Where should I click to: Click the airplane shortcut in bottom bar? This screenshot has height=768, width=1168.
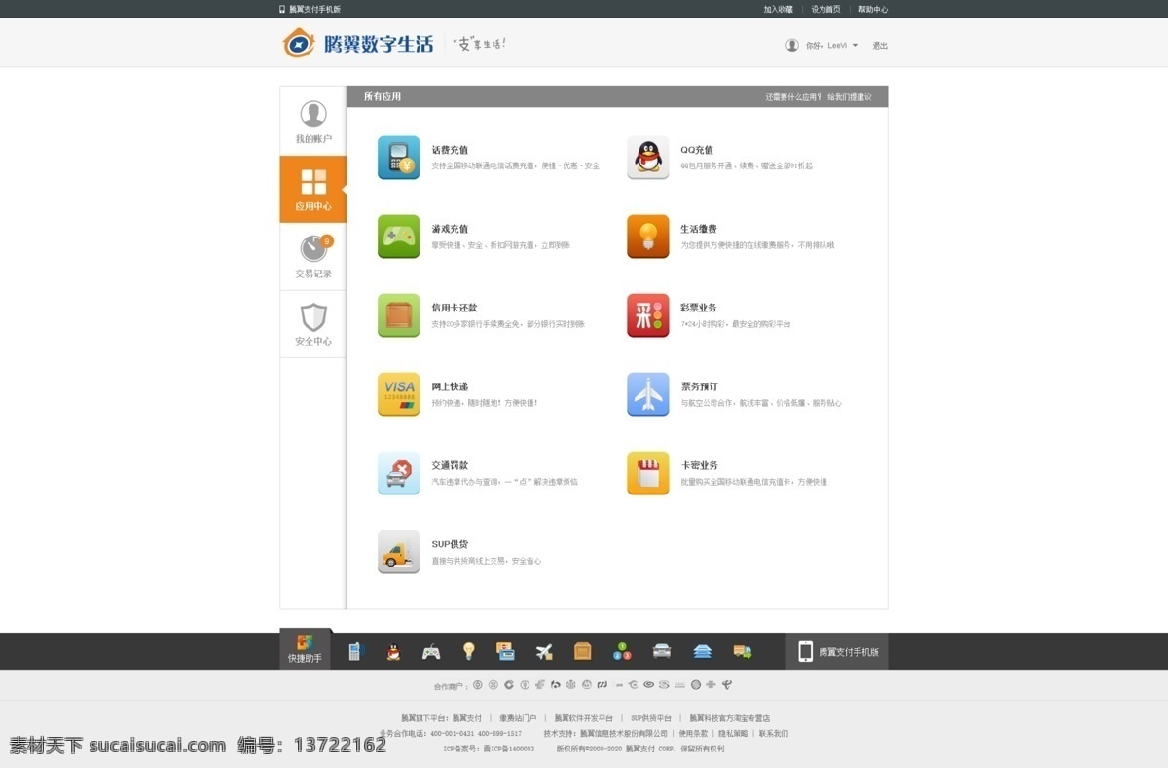tap(544, 652)
